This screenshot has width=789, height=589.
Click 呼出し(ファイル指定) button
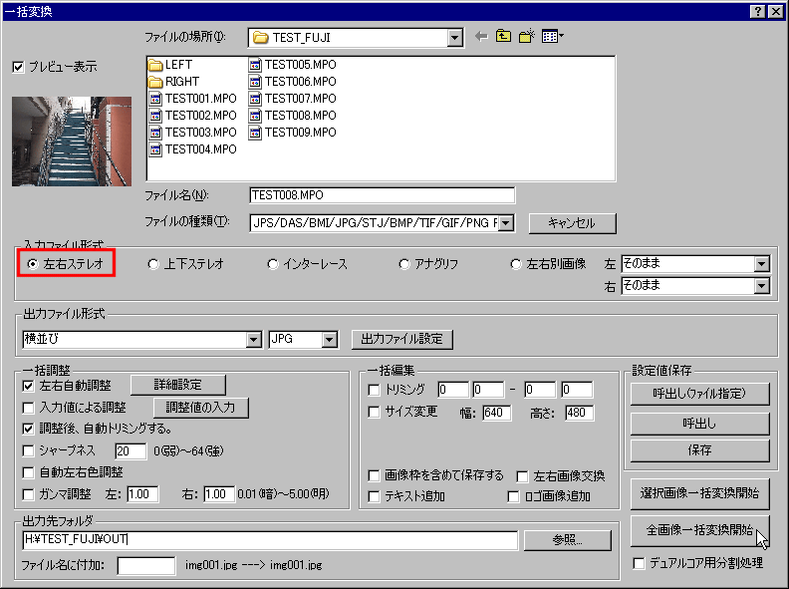coord(699,394)
